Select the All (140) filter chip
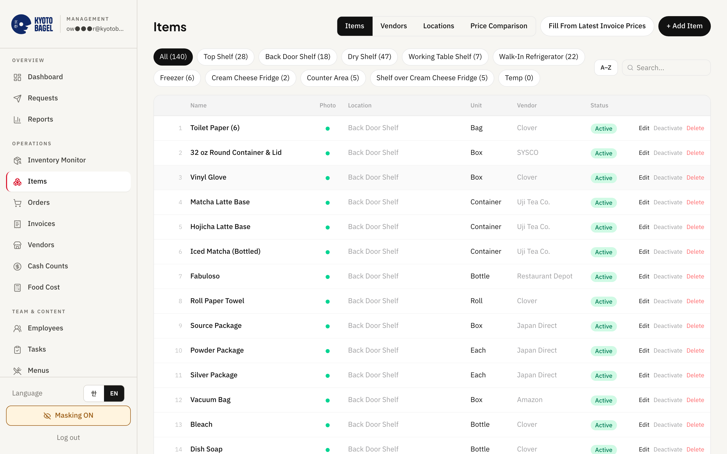Viewport: 727px width, 454px height. coord(173,57)
